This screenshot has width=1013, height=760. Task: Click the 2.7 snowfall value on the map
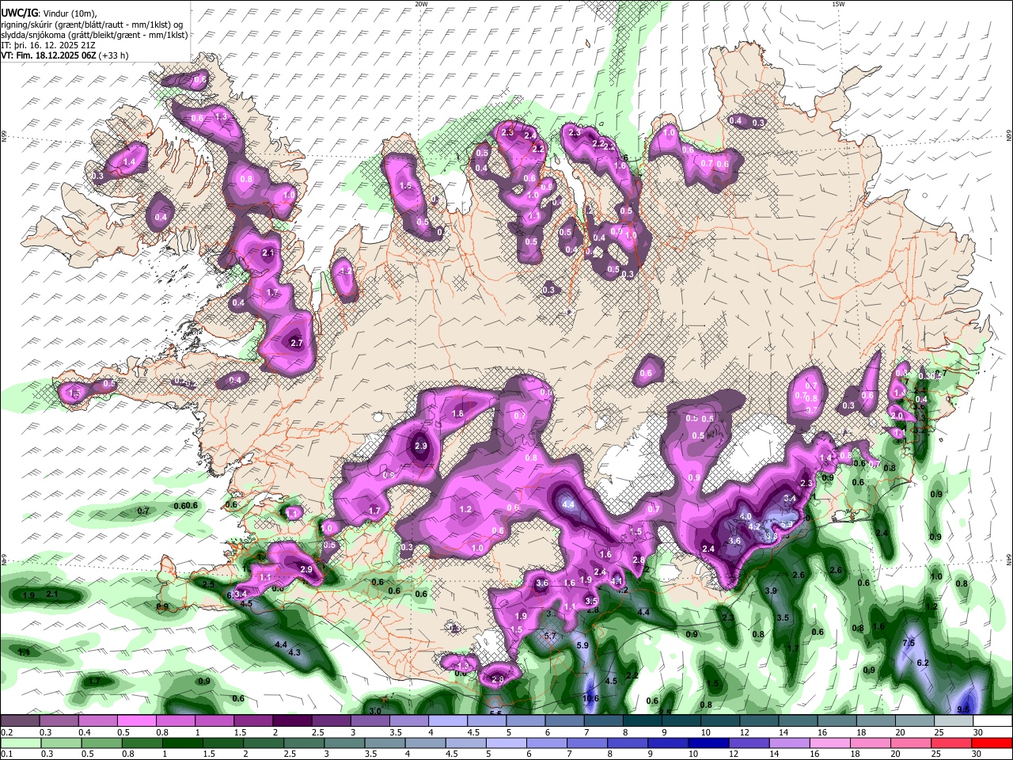coord(297,343)
